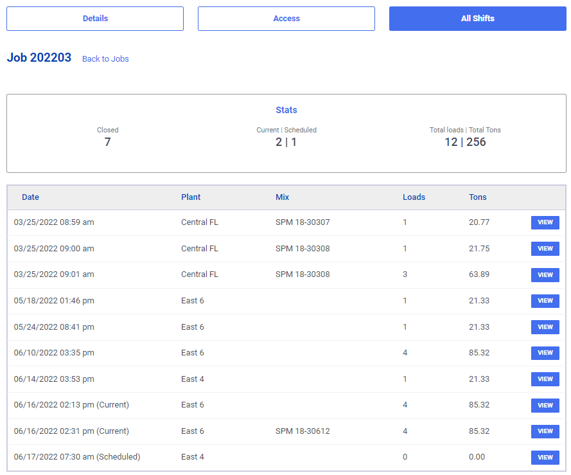
Task: View the 06/16/2022 02:31 pm current shift
Action: click(x=545, y=431)
